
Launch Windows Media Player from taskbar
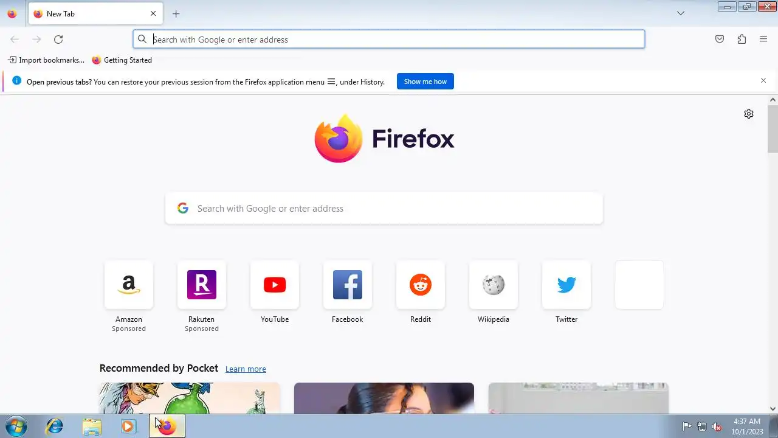(128, 426)
